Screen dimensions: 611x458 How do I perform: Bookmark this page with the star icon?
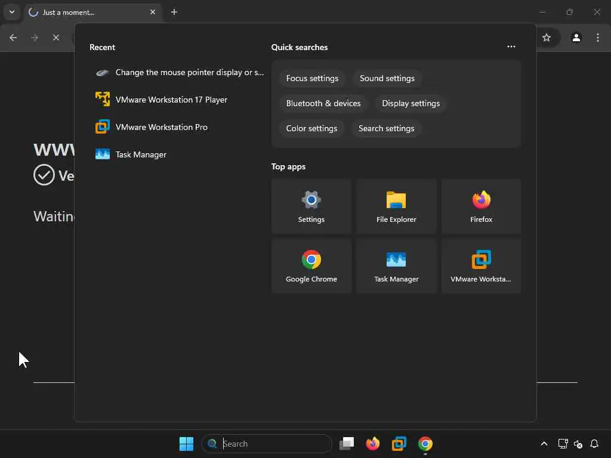click(x=547, y=38)
